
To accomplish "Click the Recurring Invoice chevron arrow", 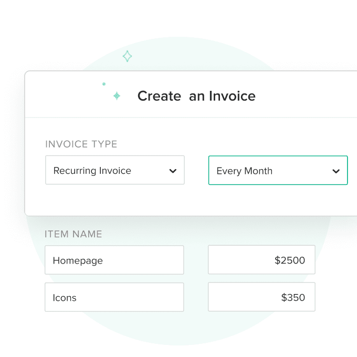I will click(173, 171).
